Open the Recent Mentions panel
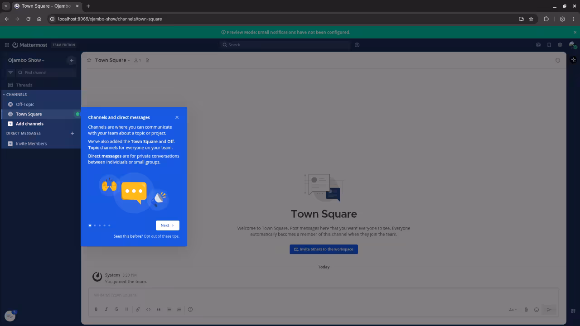580x326 pixels. [538, 45]
